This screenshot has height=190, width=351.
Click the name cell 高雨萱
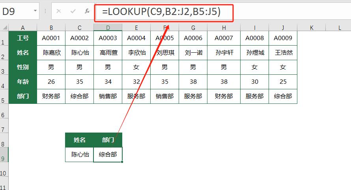[108, 53]
